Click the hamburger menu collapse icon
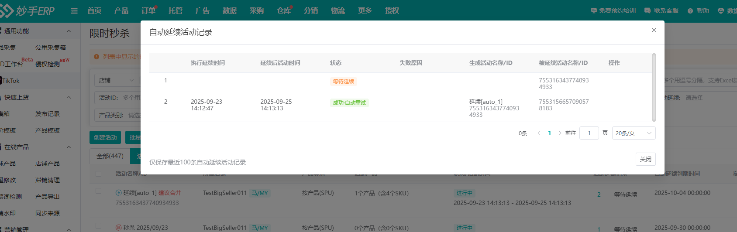This screenshot has width=737, height=232. [74, 11]
